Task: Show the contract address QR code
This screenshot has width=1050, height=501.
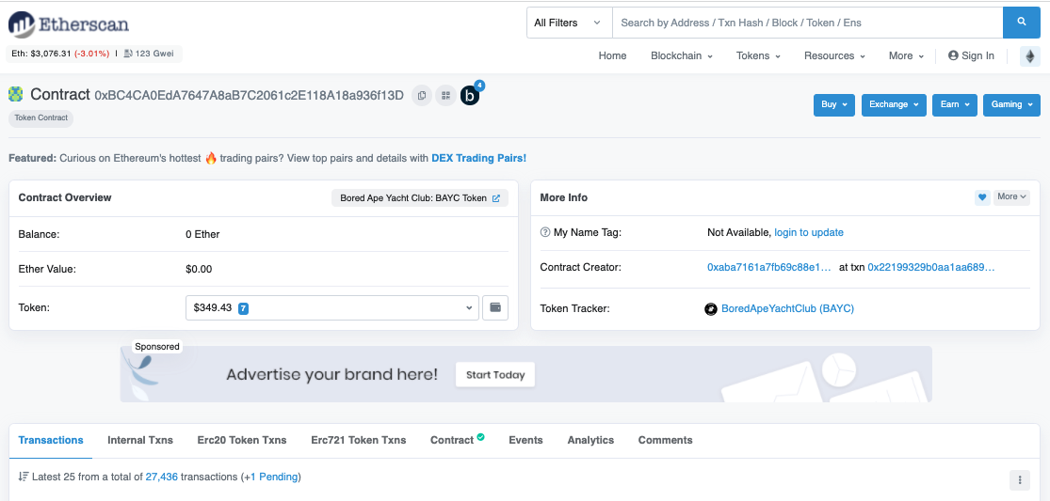Action: click(x=445, y=96)
